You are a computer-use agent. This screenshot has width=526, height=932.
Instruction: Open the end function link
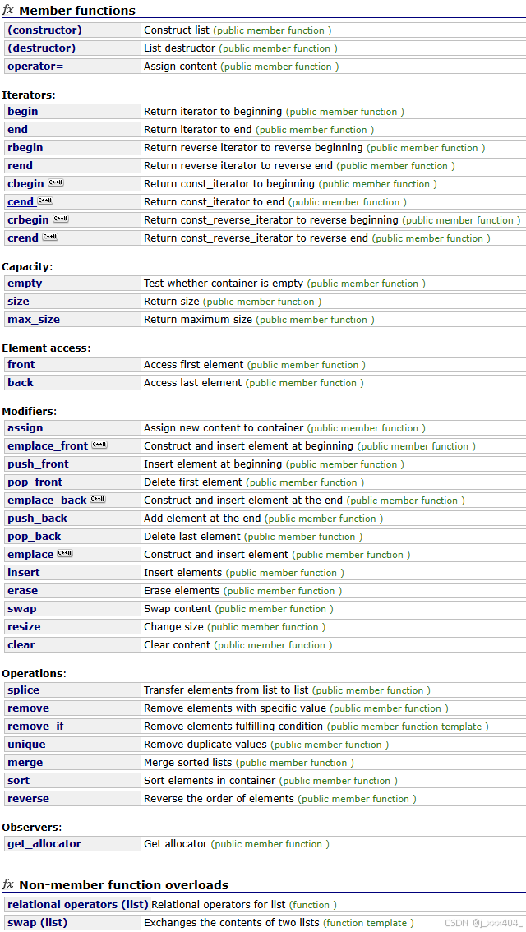click(x=17, y=130)
